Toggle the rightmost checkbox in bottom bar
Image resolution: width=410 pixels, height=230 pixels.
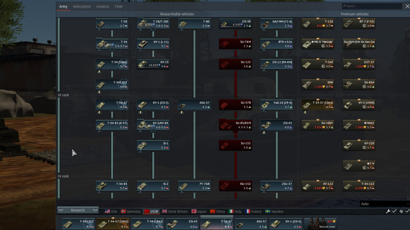click(407, 211)
